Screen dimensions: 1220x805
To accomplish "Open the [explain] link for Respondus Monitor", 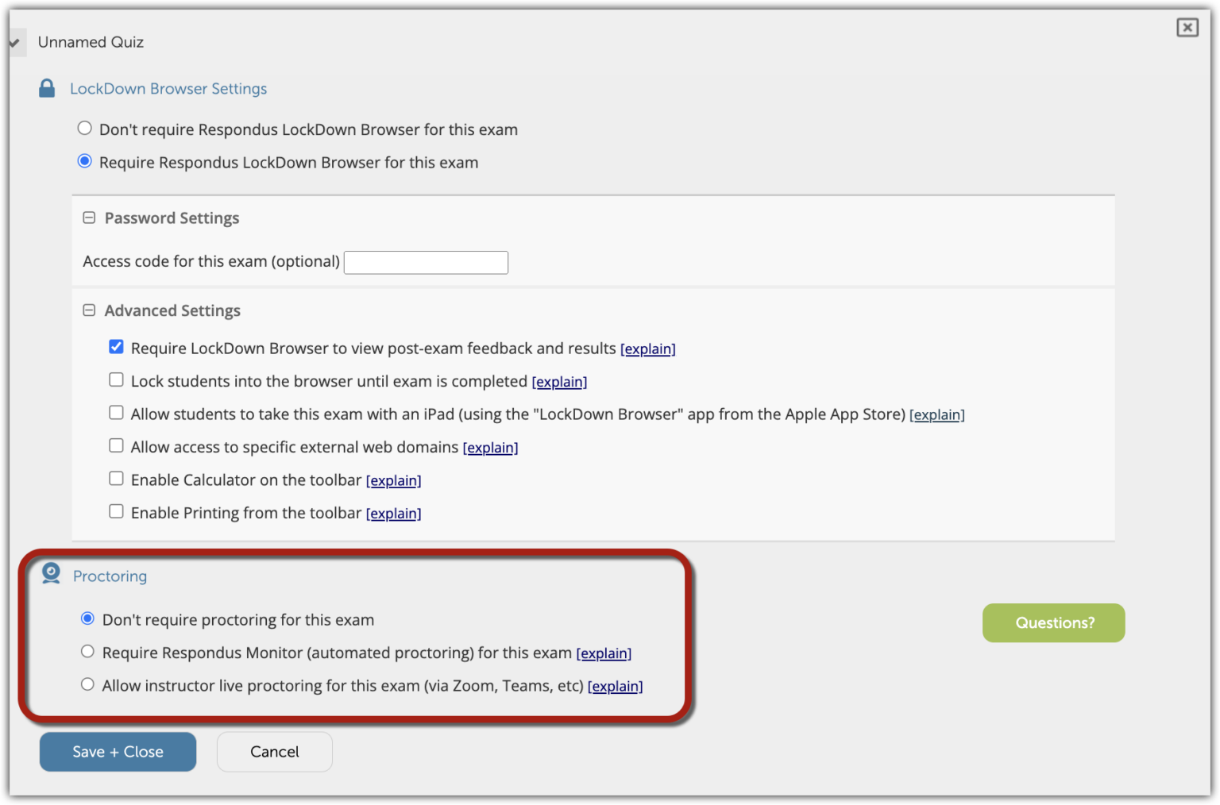I will [604, 653].
